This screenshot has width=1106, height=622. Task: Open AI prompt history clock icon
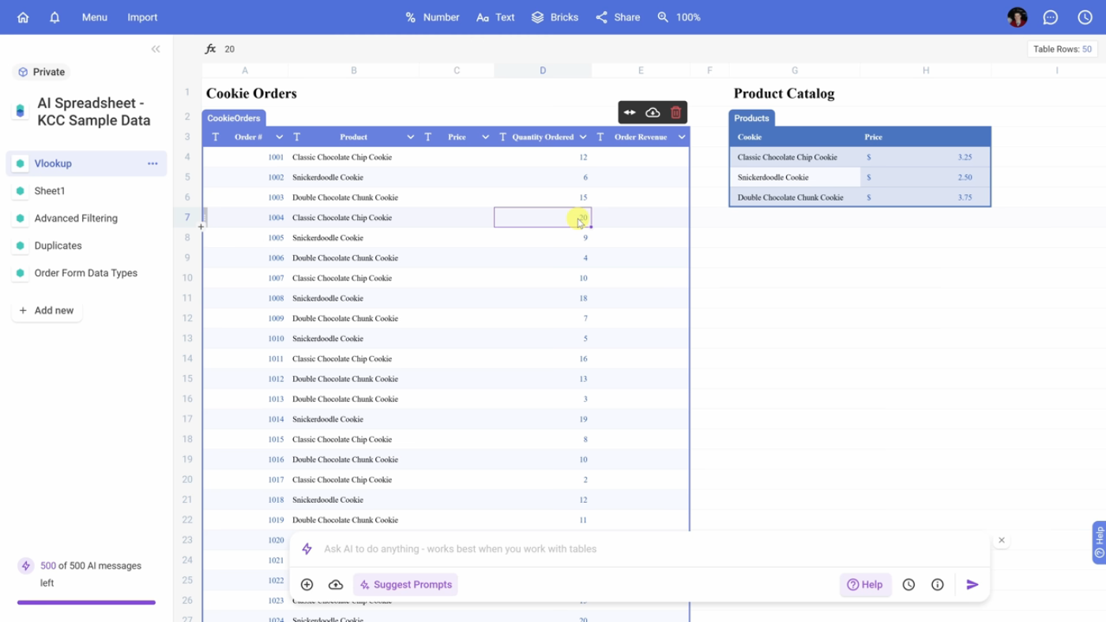(909, 585)
